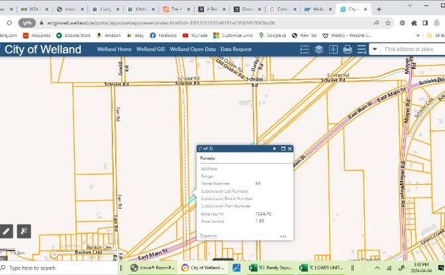Viewport: 445px width, 275px height.
Task: Open the Layer List widget
Action: pyautogui.click(x=319, y=50)
